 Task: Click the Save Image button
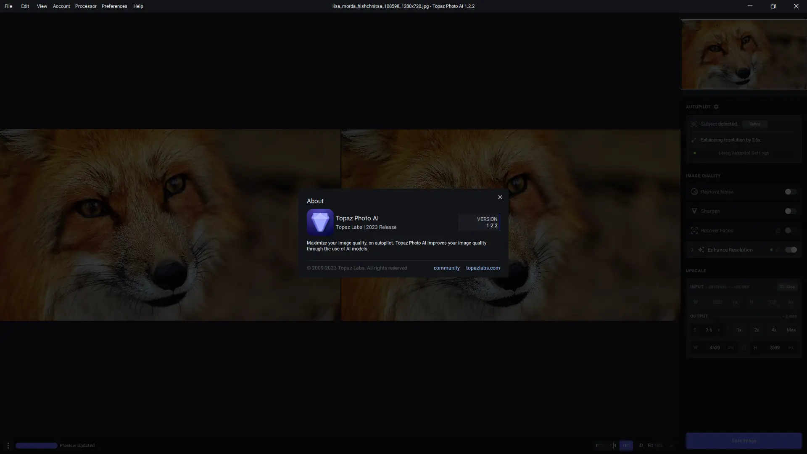point(744,441)
